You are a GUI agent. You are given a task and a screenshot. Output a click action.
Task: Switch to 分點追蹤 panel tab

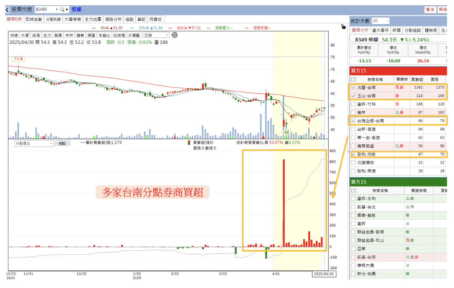pos(412,30)
